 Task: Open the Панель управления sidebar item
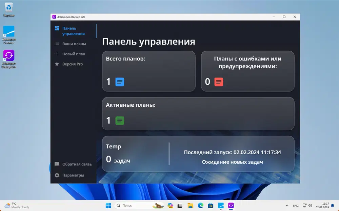pos(74,31)
